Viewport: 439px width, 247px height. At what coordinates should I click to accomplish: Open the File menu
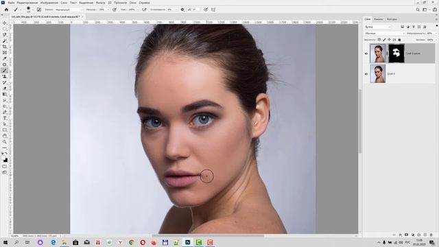click(x=11, y=3)
